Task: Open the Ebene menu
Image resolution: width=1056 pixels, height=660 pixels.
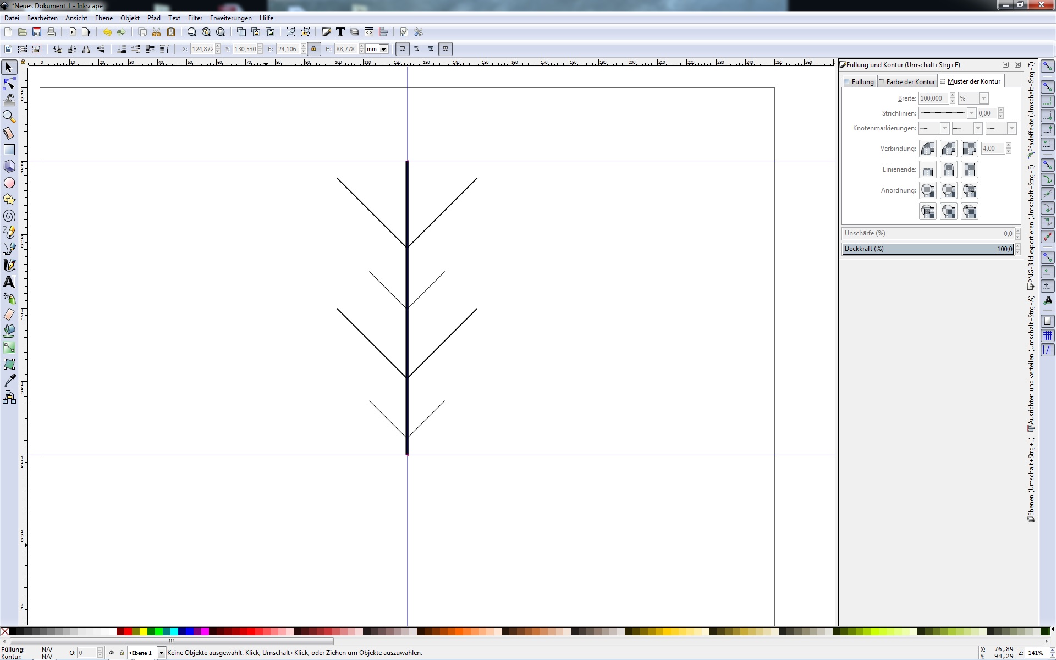Action: 104,18
